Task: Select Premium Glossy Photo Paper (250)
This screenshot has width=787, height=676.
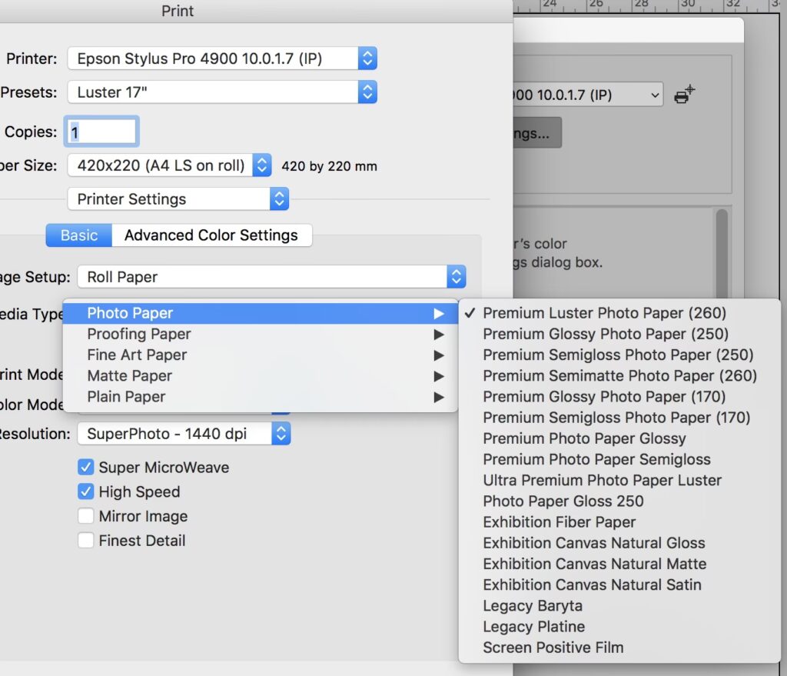Action: 606,334
